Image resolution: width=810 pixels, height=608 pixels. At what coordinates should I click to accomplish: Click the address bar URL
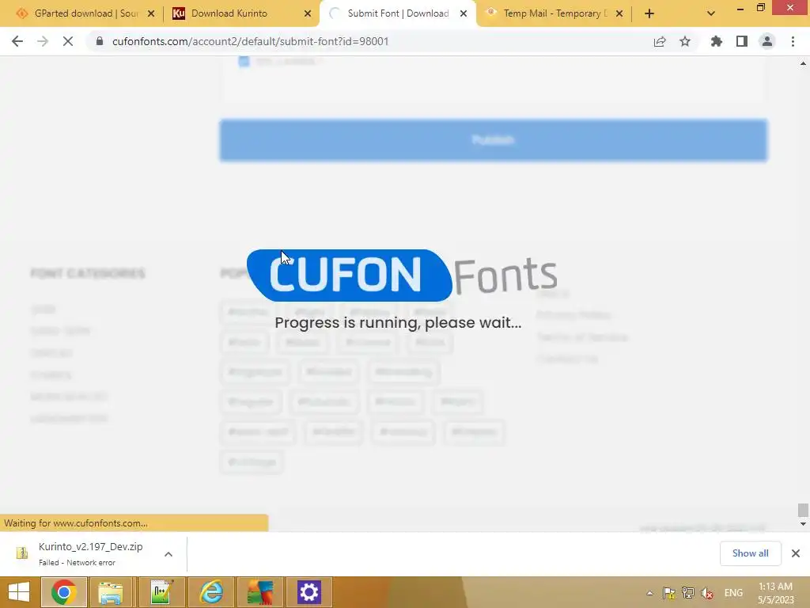pyautogui.click(x=250, y=41)
